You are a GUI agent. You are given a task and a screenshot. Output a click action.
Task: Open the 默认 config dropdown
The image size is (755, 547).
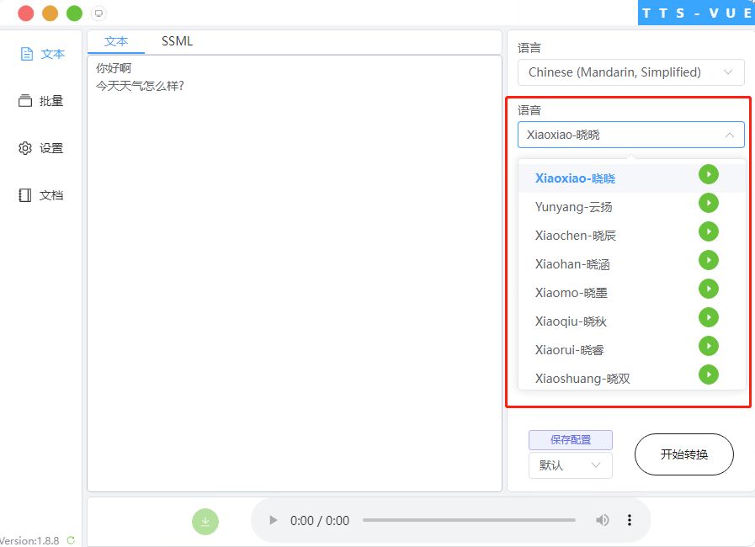click(x=570, y=465)
